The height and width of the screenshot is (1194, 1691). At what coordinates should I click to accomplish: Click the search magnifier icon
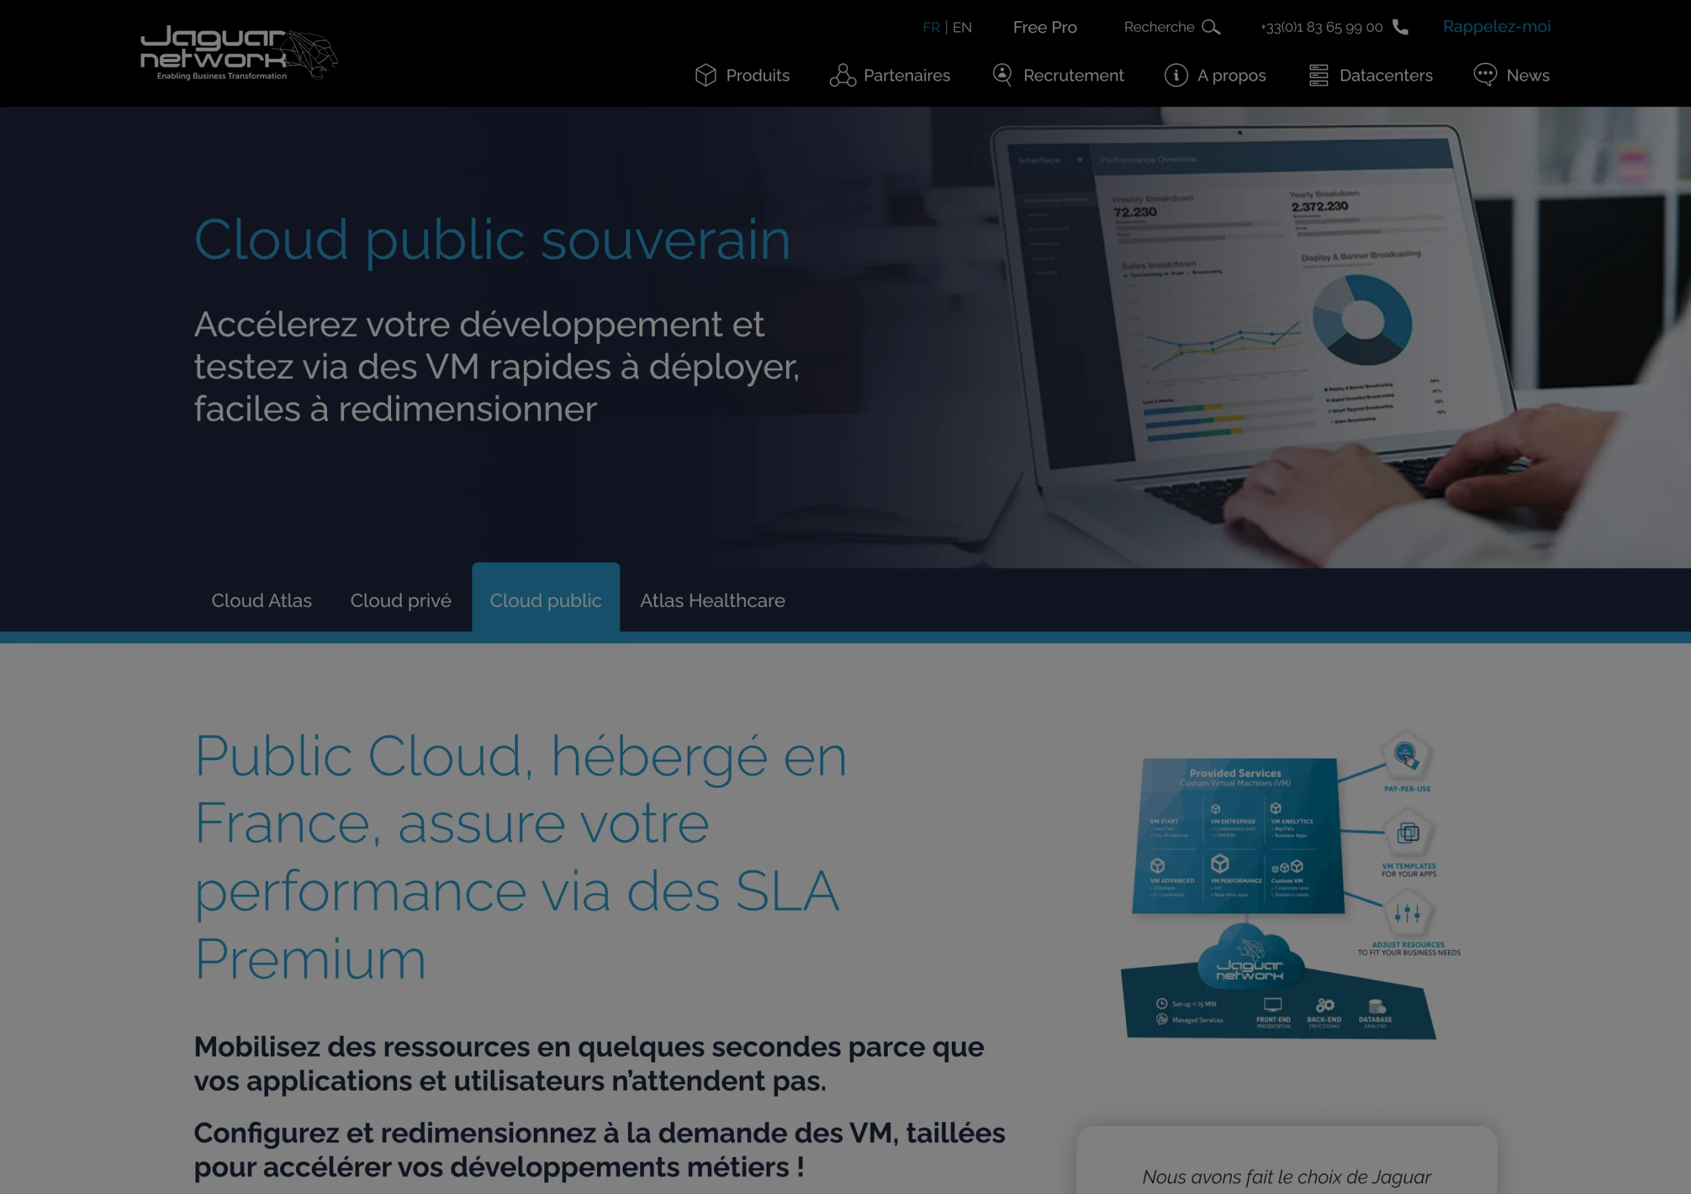[x=1210, y=27]
